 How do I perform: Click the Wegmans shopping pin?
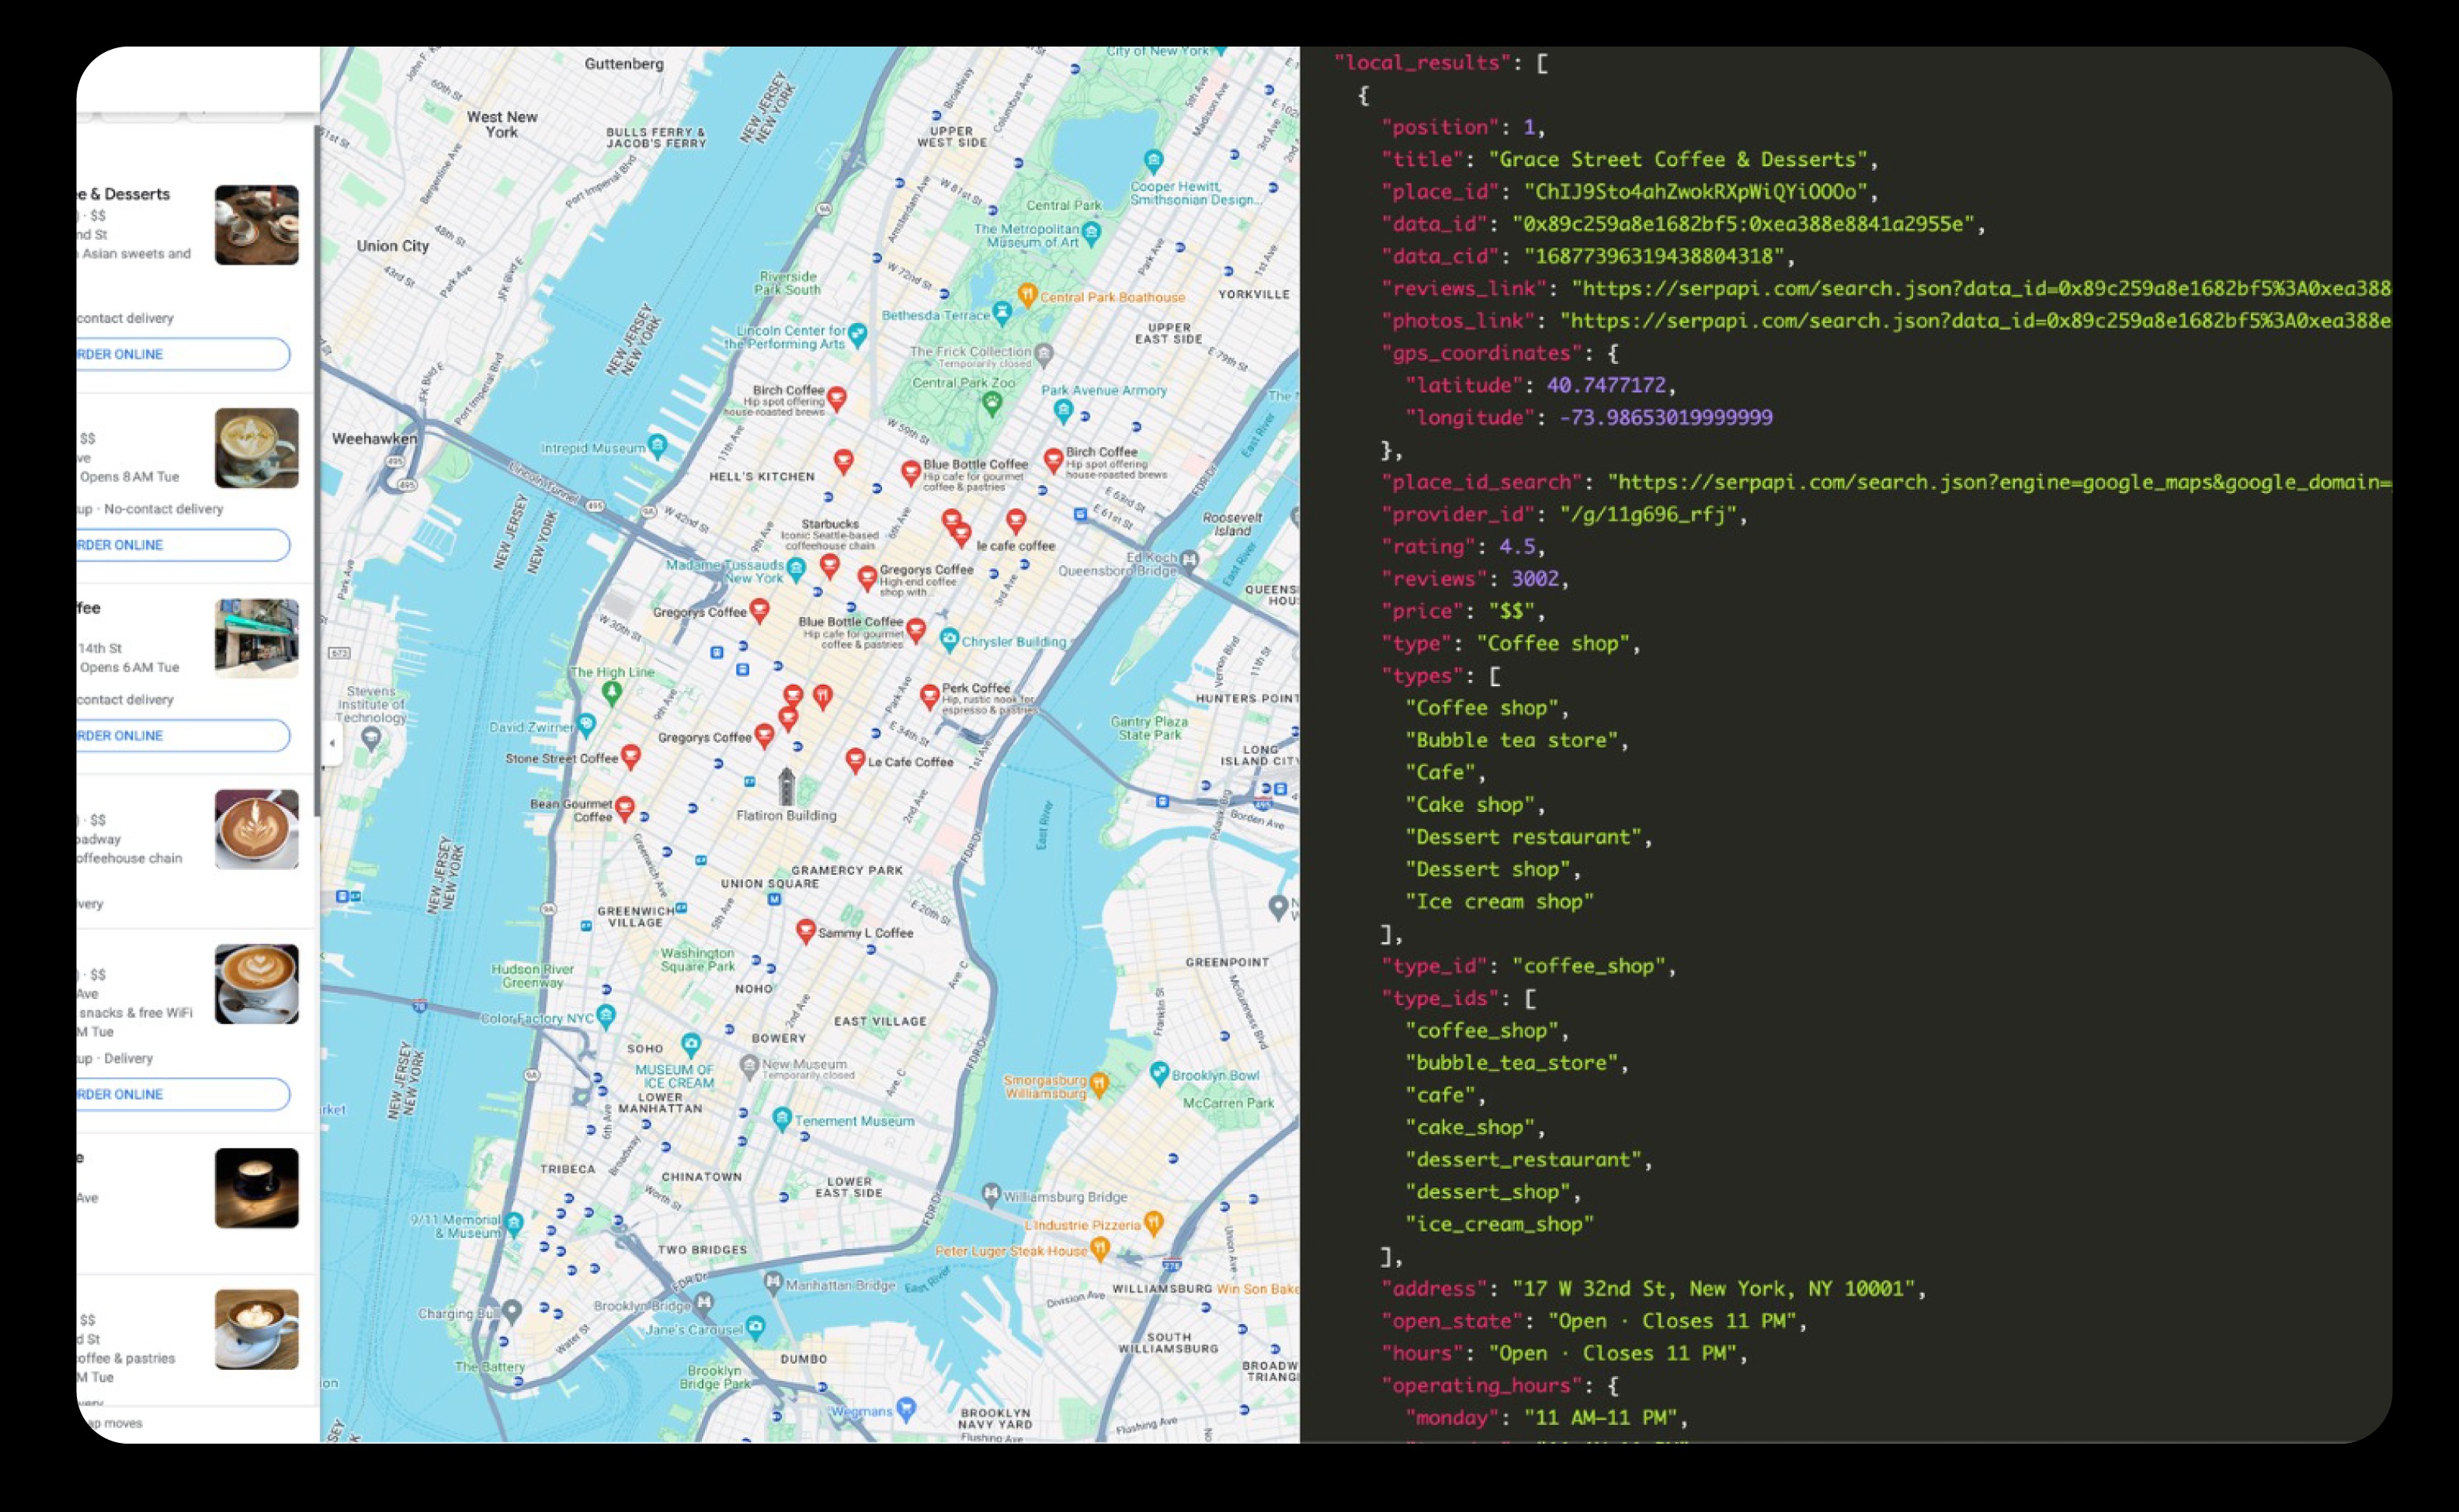pos(906,1409)
